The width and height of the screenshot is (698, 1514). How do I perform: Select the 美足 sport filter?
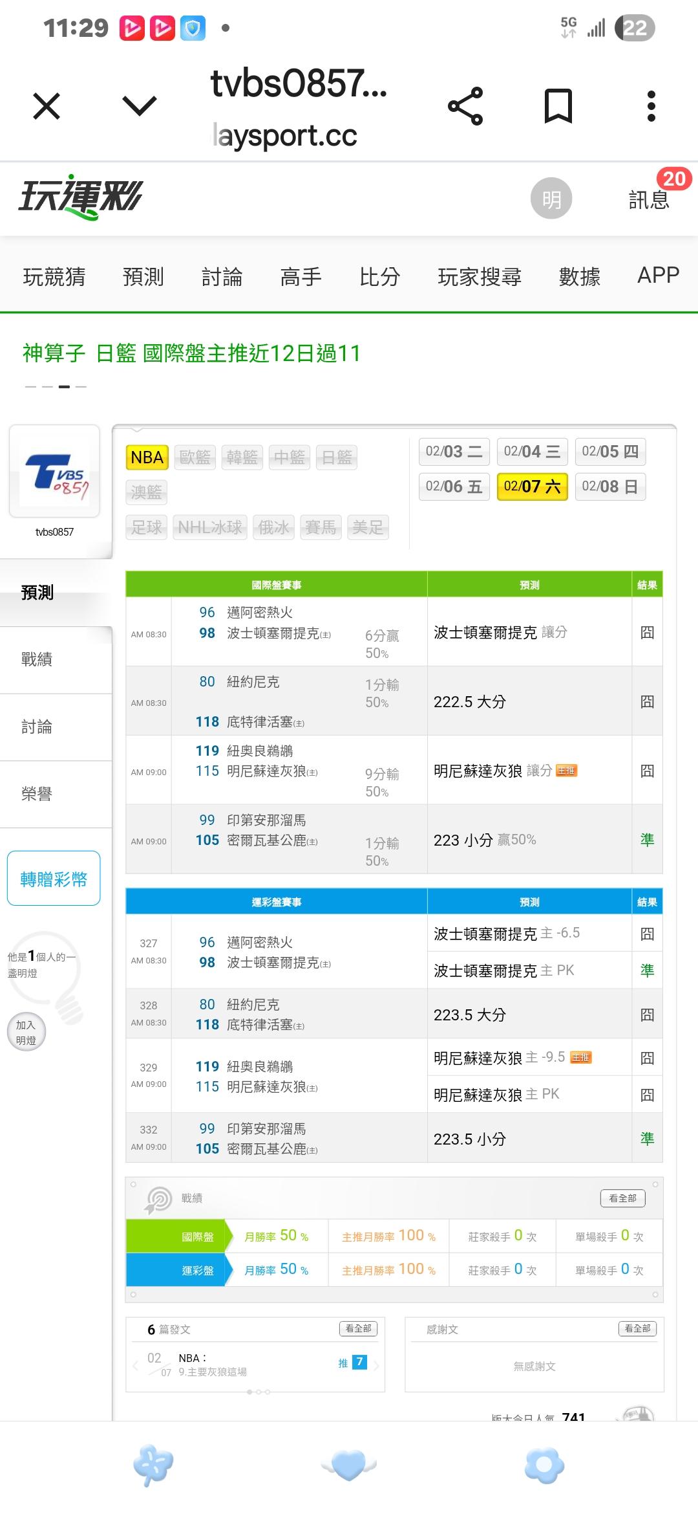pos(368,527)
